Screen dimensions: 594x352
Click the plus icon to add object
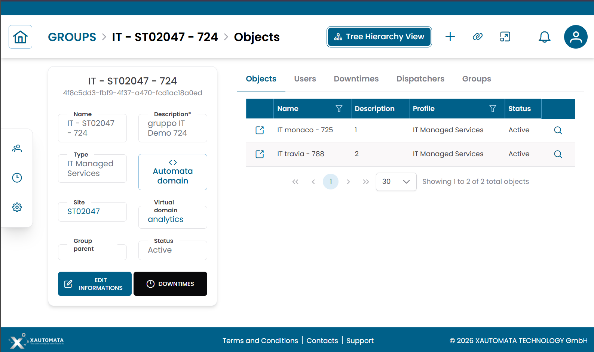pos(450,37)
